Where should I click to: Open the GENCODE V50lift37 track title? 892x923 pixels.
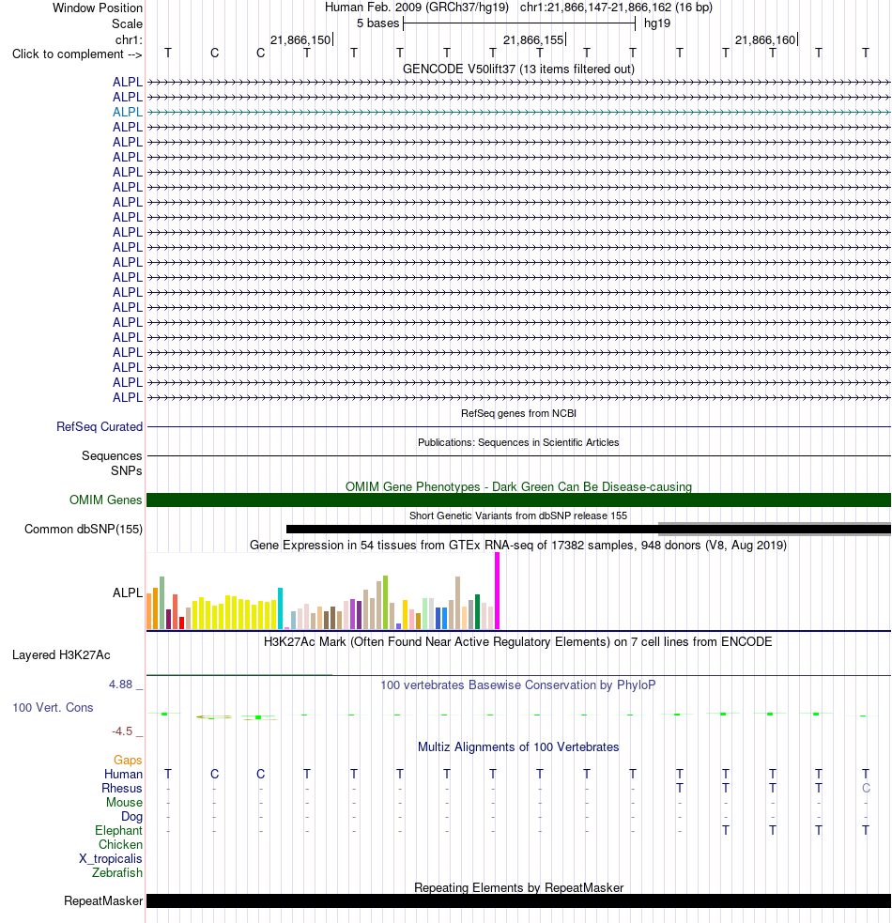[518, 69]
